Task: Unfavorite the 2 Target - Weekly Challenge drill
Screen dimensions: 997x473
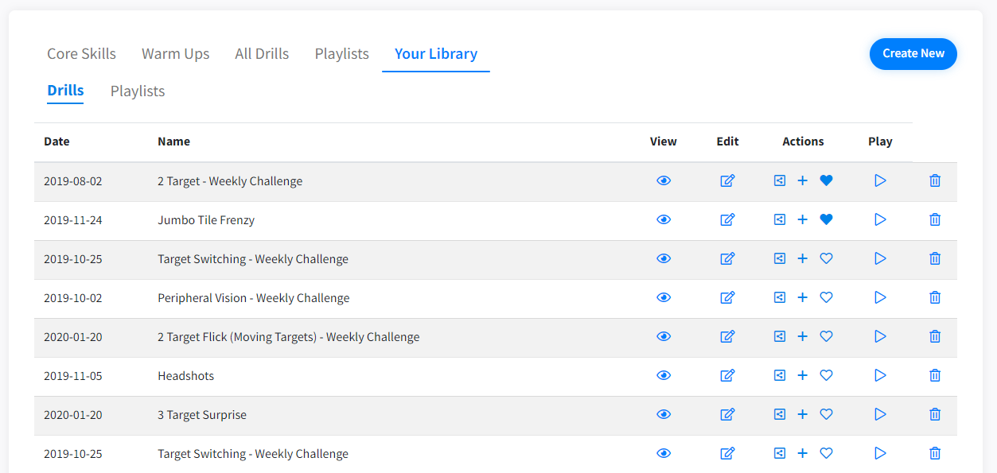Action: (826, 181)
